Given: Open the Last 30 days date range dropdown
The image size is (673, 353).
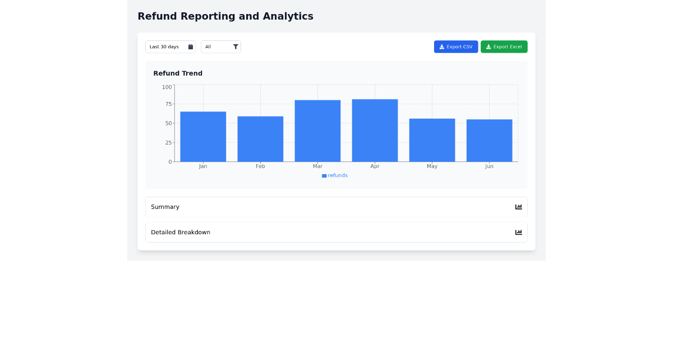Looking at the screenshot, I should pyautogui.click(x=168, y=47).
